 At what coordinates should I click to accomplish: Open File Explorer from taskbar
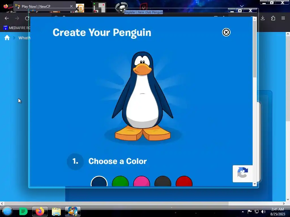[x=56, y=211]
